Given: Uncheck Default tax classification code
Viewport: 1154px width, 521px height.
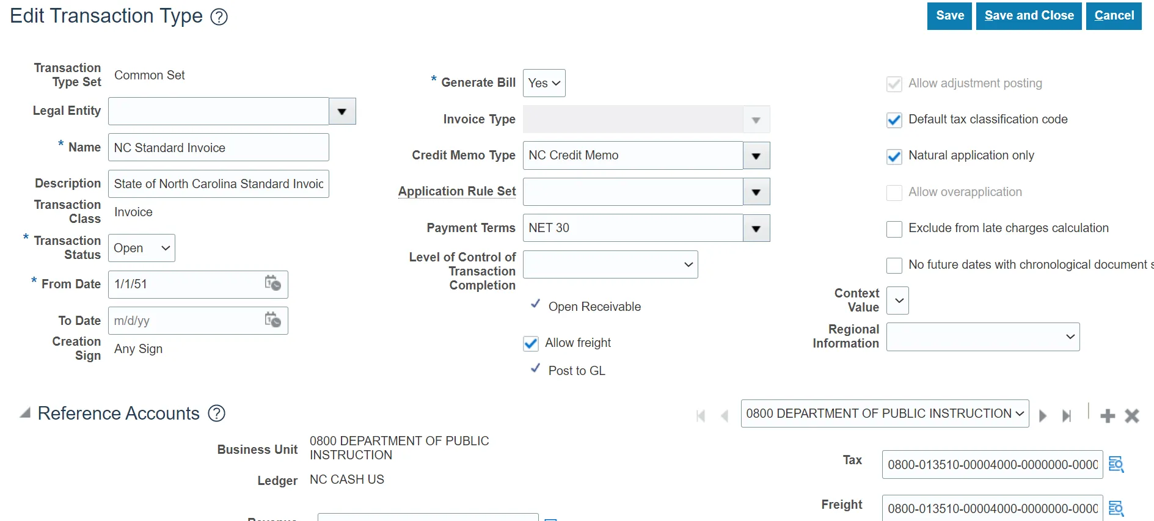Looking at the screenshot, I should 894,120.
